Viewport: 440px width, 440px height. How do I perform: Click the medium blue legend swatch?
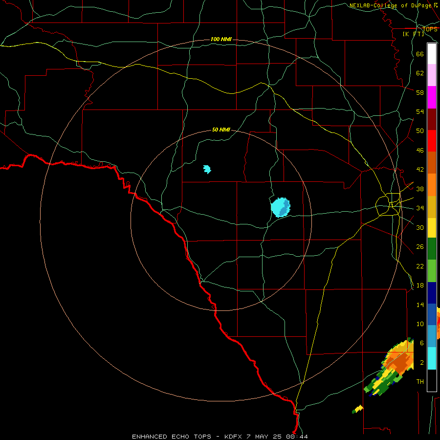pos(432,314)
